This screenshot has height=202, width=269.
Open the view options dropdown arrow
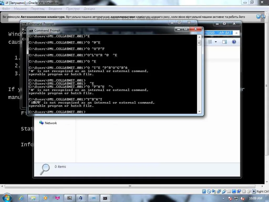point(216,42)
